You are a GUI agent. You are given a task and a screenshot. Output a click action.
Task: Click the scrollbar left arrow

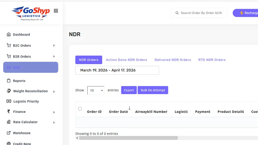(77, 138)
